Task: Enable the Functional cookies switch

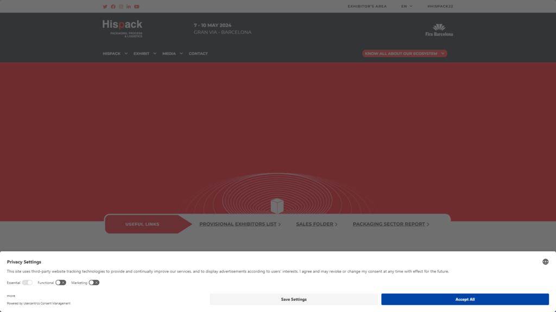Action: pos(61,283)
